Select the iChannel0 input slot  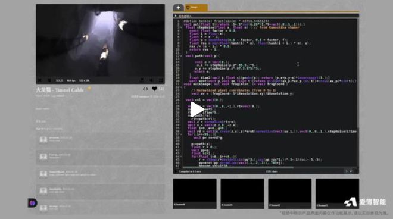click(195, 193)
